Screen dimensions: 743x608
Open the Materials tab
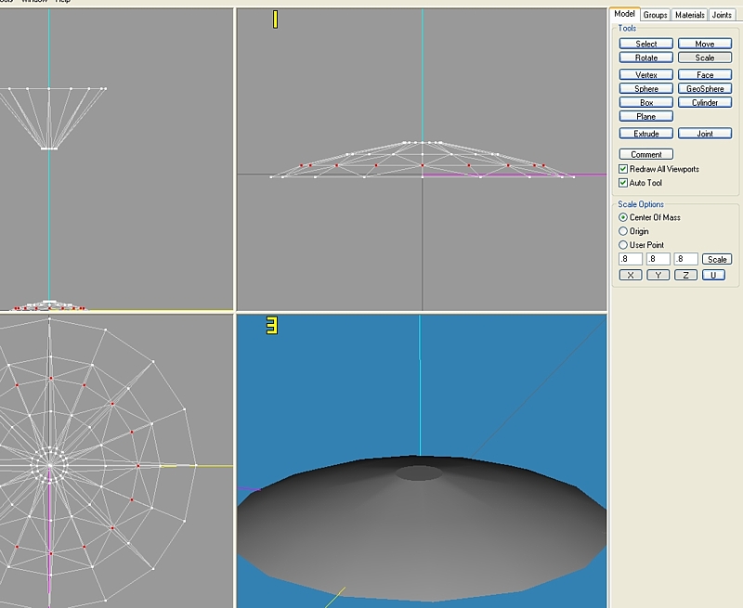(689, 15)
